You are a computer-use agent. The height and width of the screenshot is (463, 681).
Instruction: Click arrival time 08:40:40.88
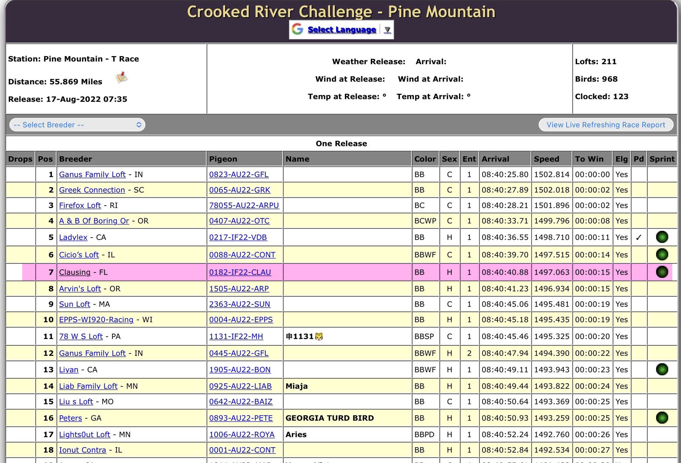505,272
